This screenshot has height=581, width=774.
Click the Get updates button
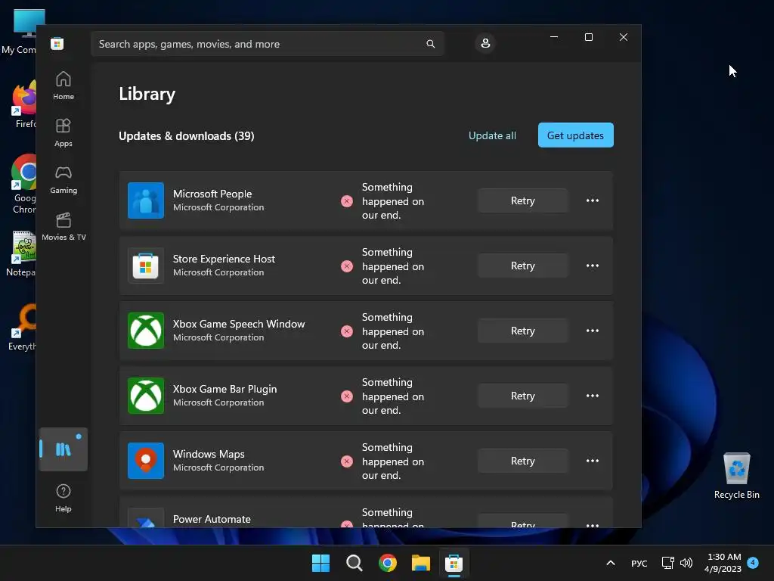pos(575,135)
